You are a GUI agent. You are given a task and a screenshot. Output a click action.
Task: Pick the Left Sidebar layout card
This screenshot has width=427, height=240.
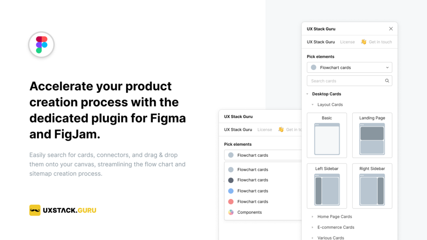(x=327, y=186)
